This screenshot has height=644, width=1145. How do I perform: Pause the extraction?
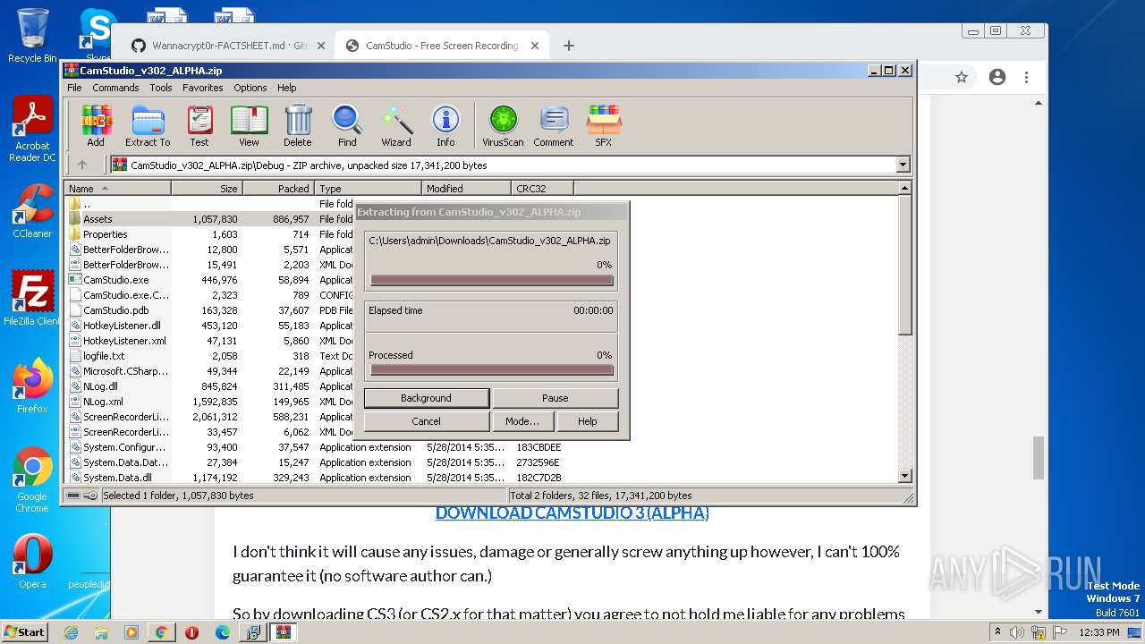click(x=555, y=398)
